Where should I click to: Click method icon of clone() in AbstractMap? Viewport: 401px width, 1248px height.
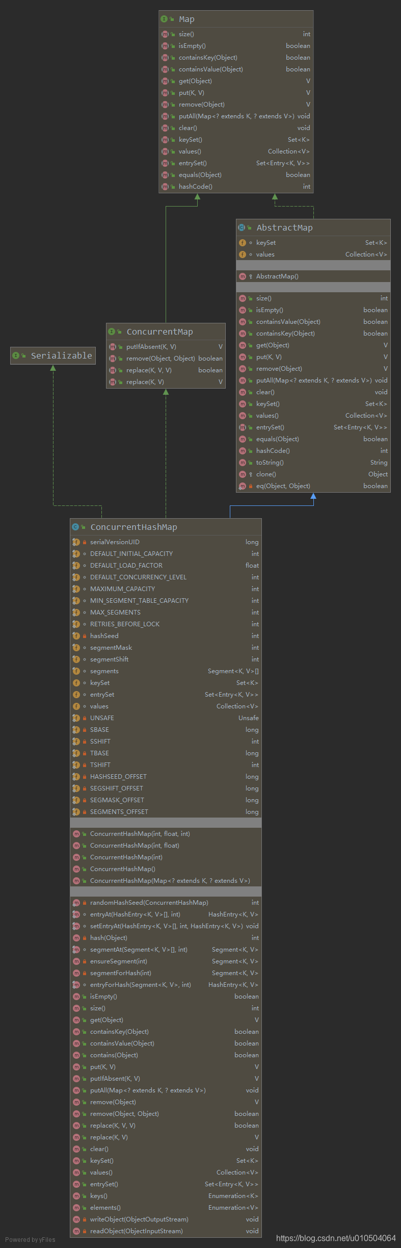(x=243, y=474)
